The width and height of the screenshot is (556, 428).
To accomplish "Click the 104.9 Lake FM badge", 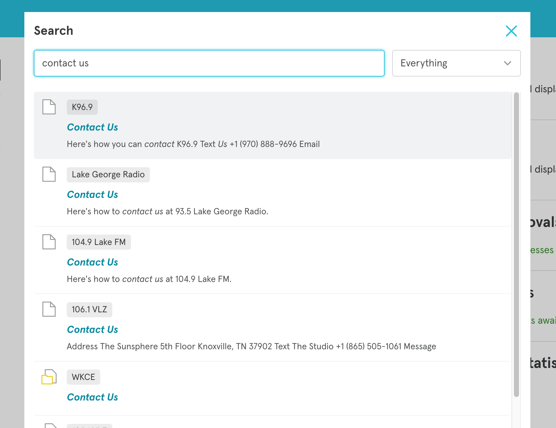I will 99,242.
